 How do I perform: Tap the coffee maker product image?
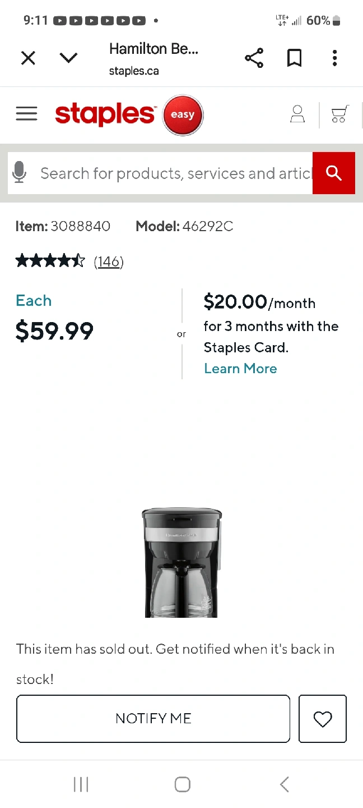(182, 562)
